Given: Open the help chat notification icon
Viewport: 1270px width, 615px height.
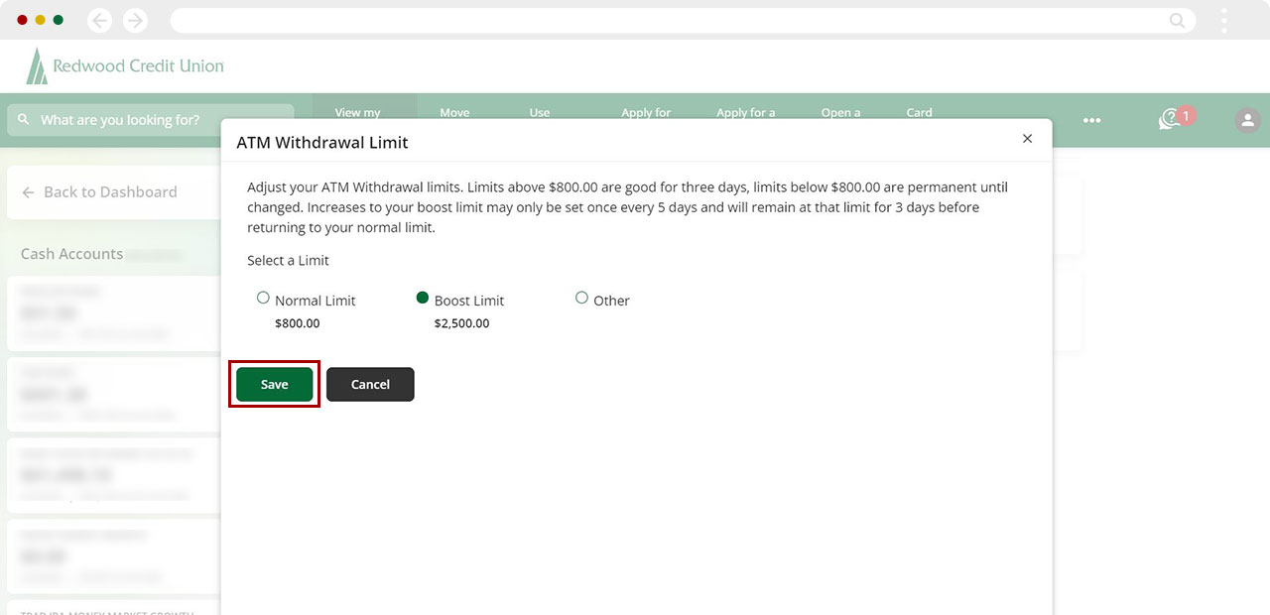Looking at the screenshot, I should pyautogui.click(x=1171, y=119).
